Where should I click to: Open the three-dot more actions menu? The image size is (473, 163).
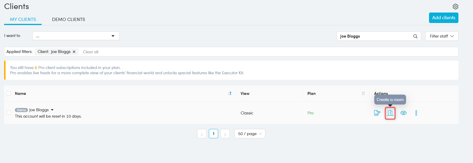pyautogui.click(x=416, y=113)
